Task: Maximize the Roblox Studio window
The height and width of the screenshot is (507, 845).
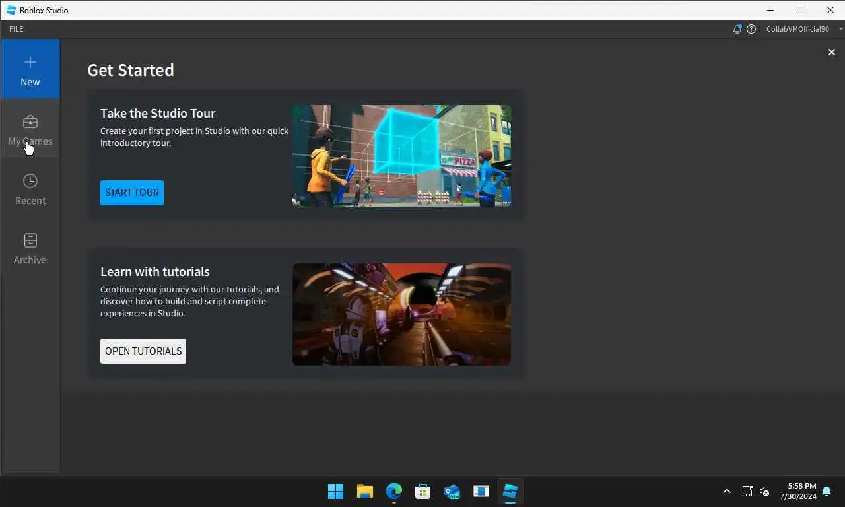Action: click(x=800, y=10)
